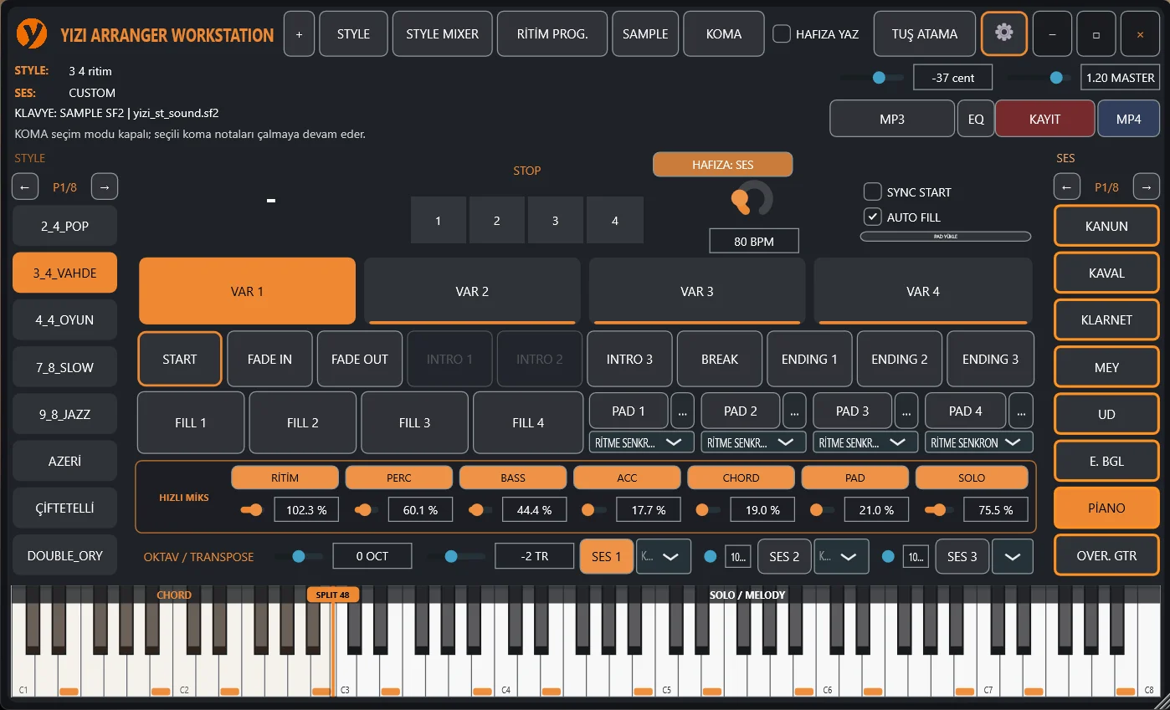
Task: Go to next style page arrow
Action: pos(105,187)
